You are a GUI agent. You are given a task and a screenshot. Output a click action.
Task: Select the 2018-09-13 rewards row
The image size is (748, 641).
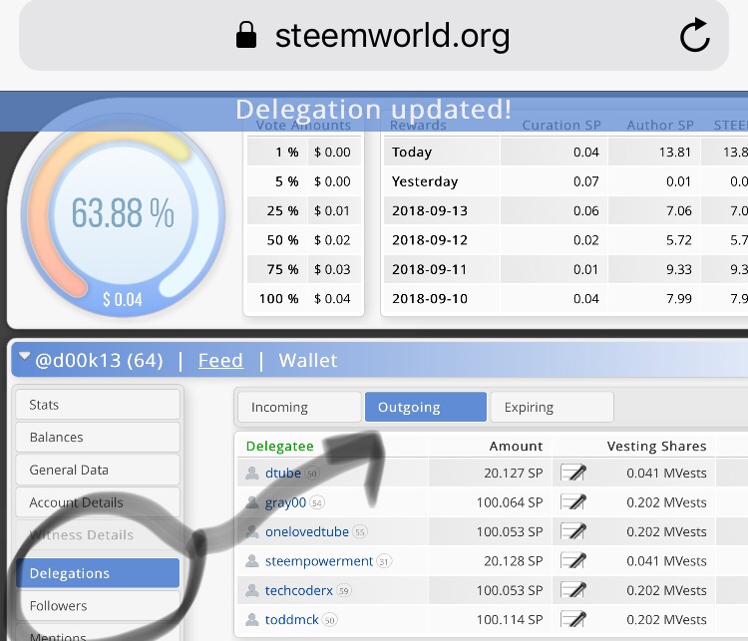click(x=565, y=210)
